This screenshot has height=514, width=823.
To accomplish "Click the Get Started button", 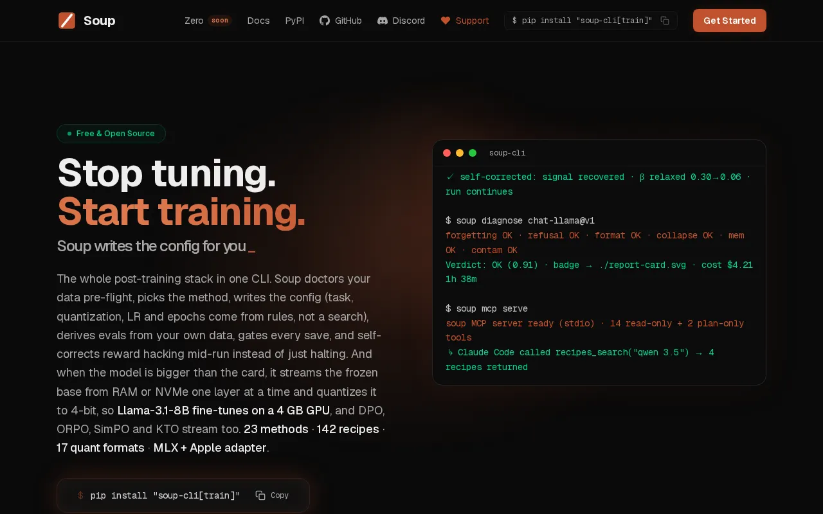I will pos(729,21).
